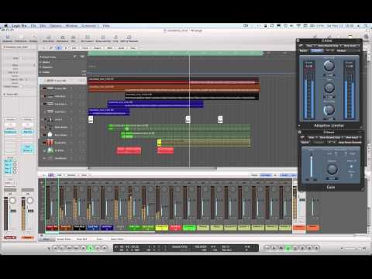Open the Screenset 1 menu

coord(90,26)
